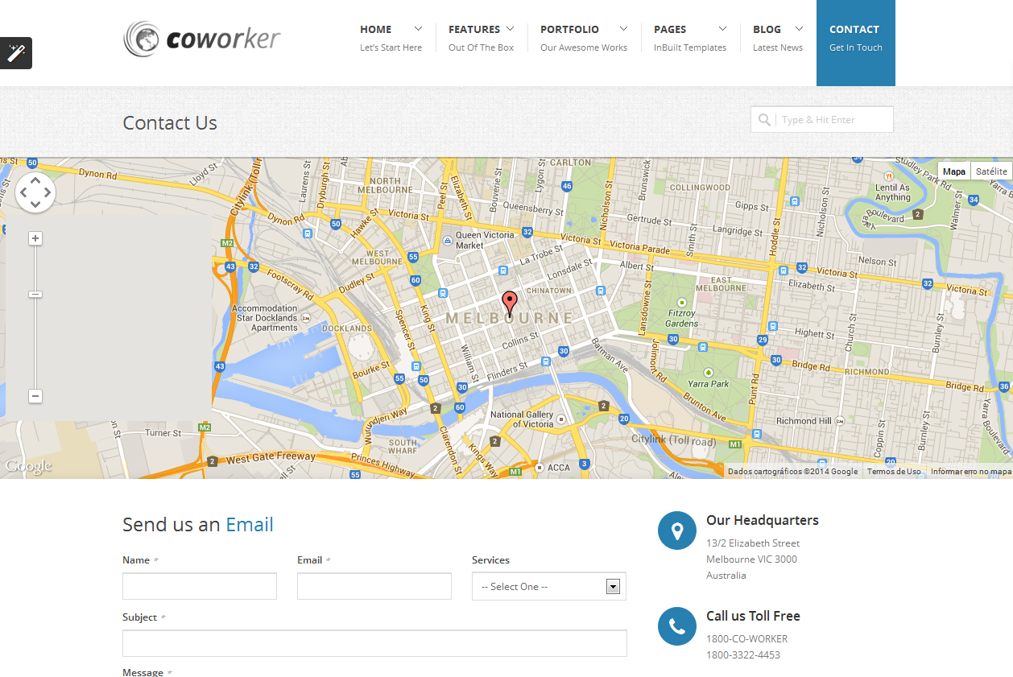Click the red location pin on map
This screenshot has width=1013, height=677.
coord(509,303)
